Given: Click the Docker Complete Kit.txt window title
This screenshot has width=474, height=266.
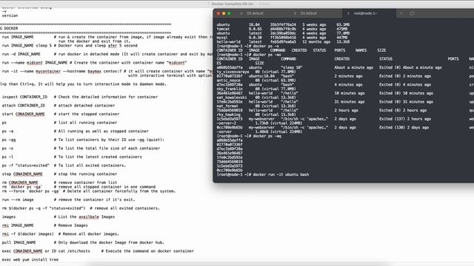Looking at the screenshot, I should (x=232, y=4).
